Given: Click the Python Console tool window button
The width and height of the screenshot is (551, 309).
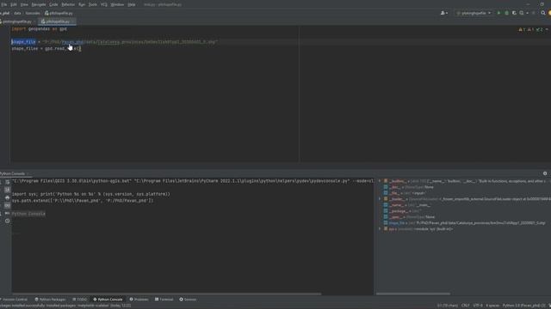Looking at the screenshot, I should pyautogui.click(x=108, y=300).
